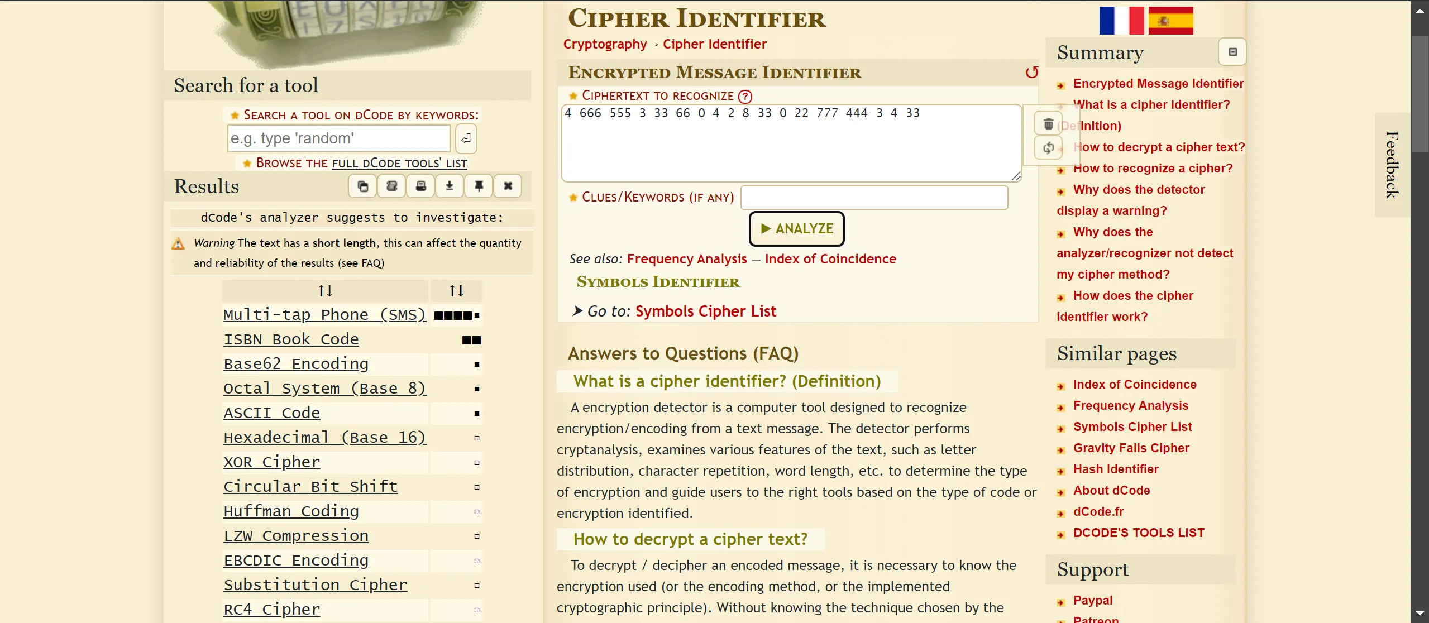Clear results with the X icon
The image size is (1429, 623).
pos(508,186)
